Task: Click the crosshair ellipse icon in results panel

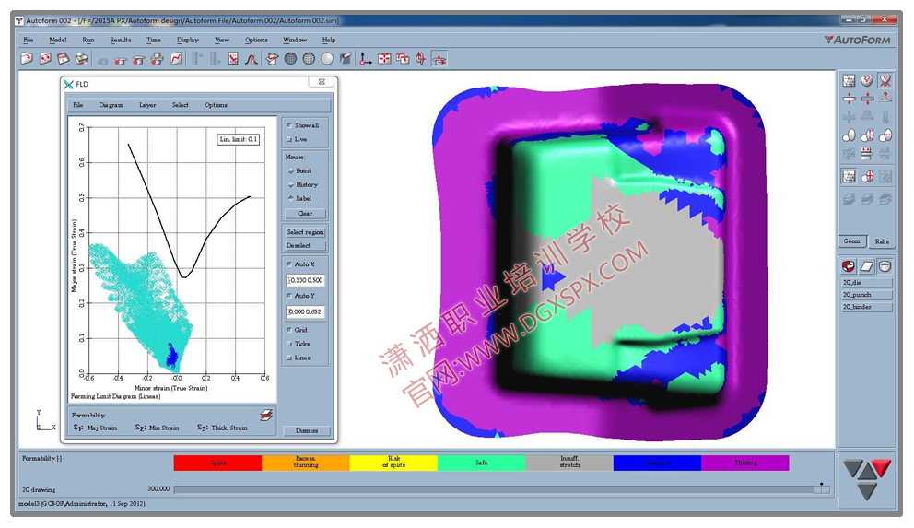Action: [867, 176]
